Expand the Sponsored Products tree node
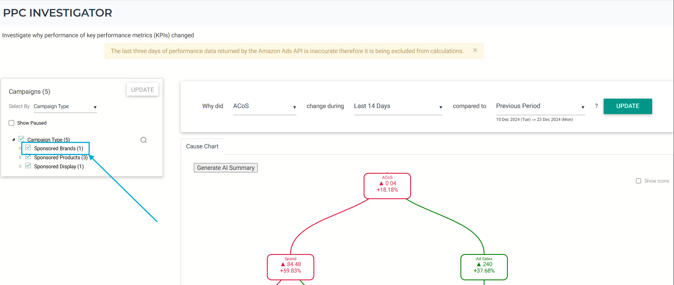The height and width of the screenshot is (285, 674). click(20, 157)
